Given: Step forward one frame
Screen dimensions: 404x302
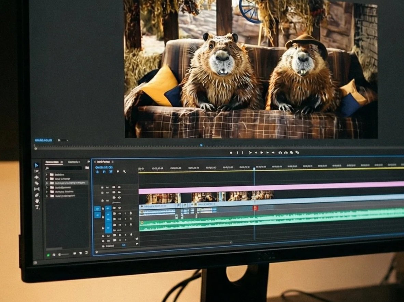Looking at the screenshot, I should point(267,153).
